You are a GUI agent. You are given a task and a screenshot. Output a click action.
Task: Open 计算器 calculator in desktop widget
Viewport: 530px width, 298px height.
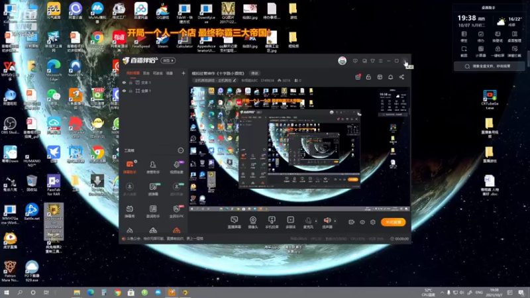481,52
